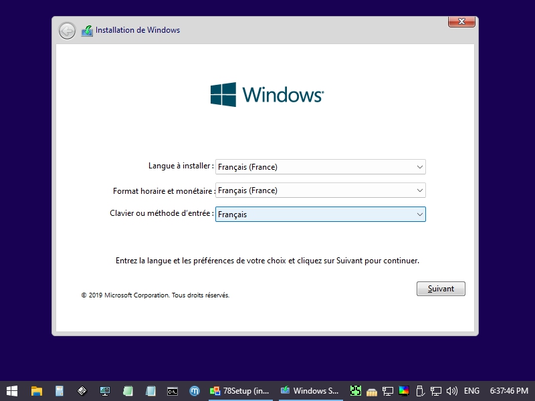
Task: Launch File Explorer from the taskbar
Action: coord(37,390)
